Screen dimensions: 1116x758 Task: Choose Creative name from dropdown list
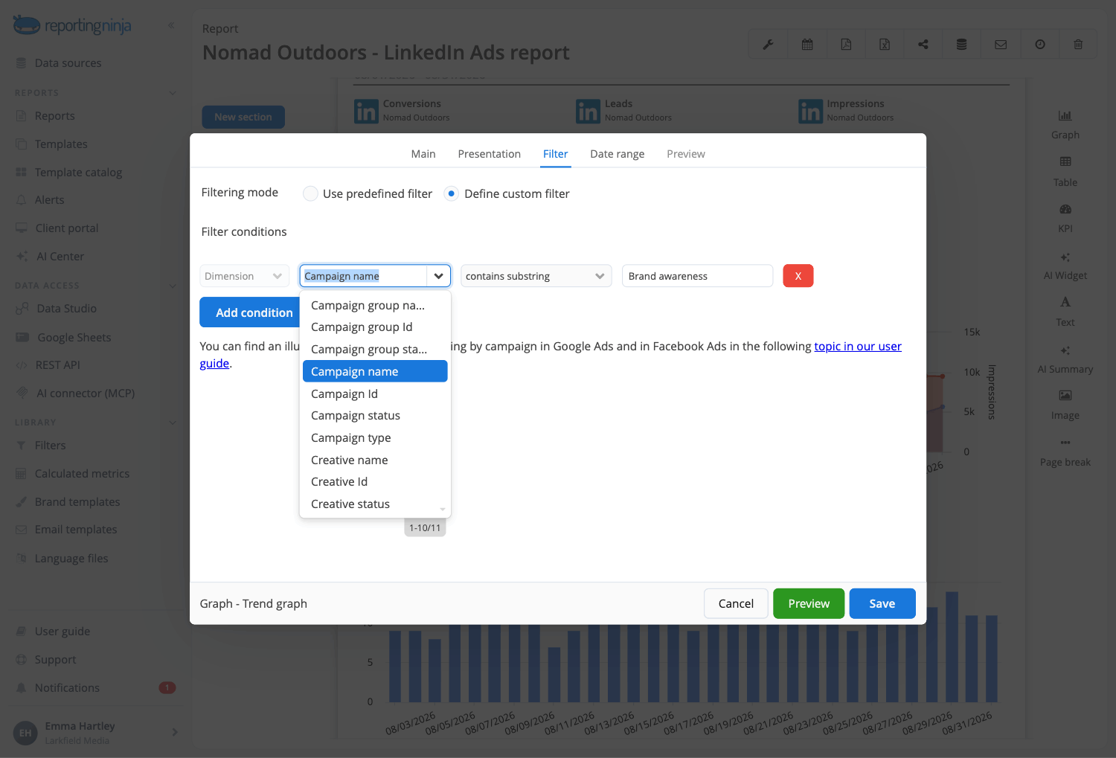pos(375,460)
